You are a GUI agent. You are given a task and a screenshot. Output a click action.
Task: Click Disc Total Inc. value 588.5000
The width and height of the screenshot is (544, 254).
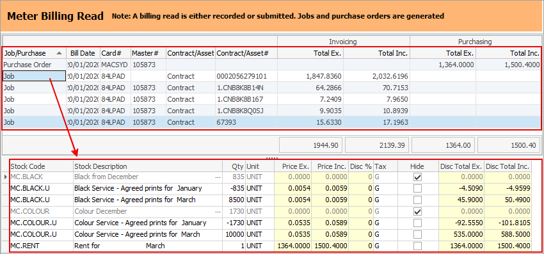click(508, 234)
